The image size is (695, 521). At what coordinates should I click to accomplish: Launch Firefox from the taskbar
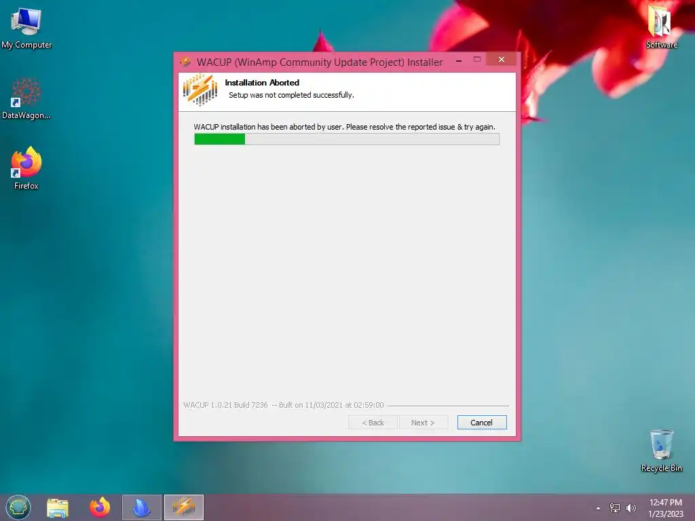point(100,507)
